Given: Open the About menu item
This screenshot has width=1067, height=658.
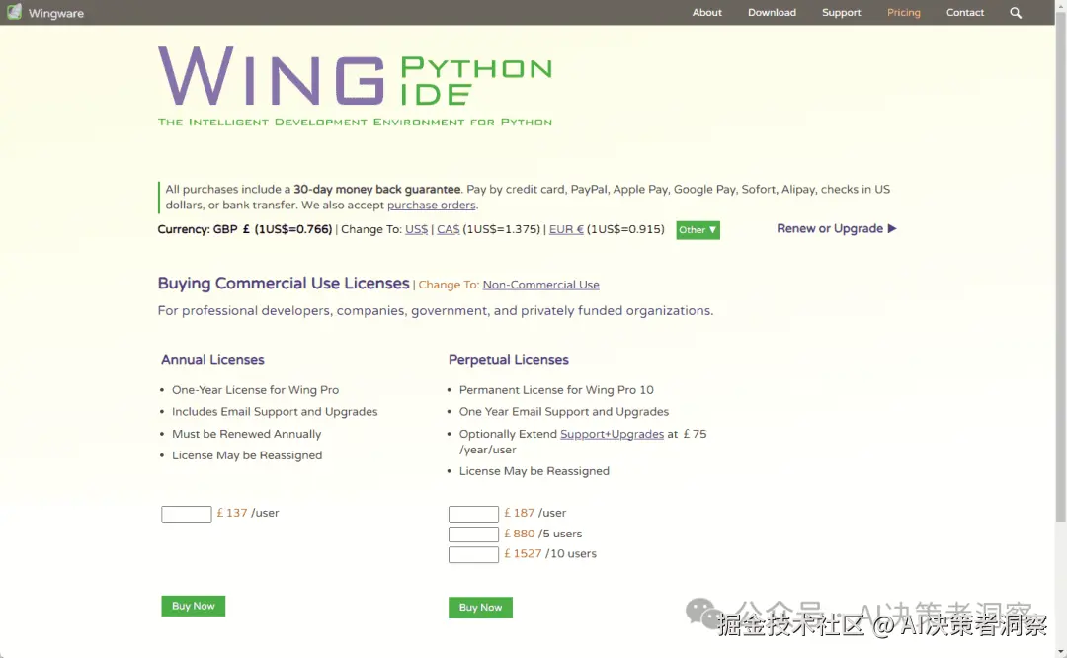Looking at the screenshot, I should 707,12.
